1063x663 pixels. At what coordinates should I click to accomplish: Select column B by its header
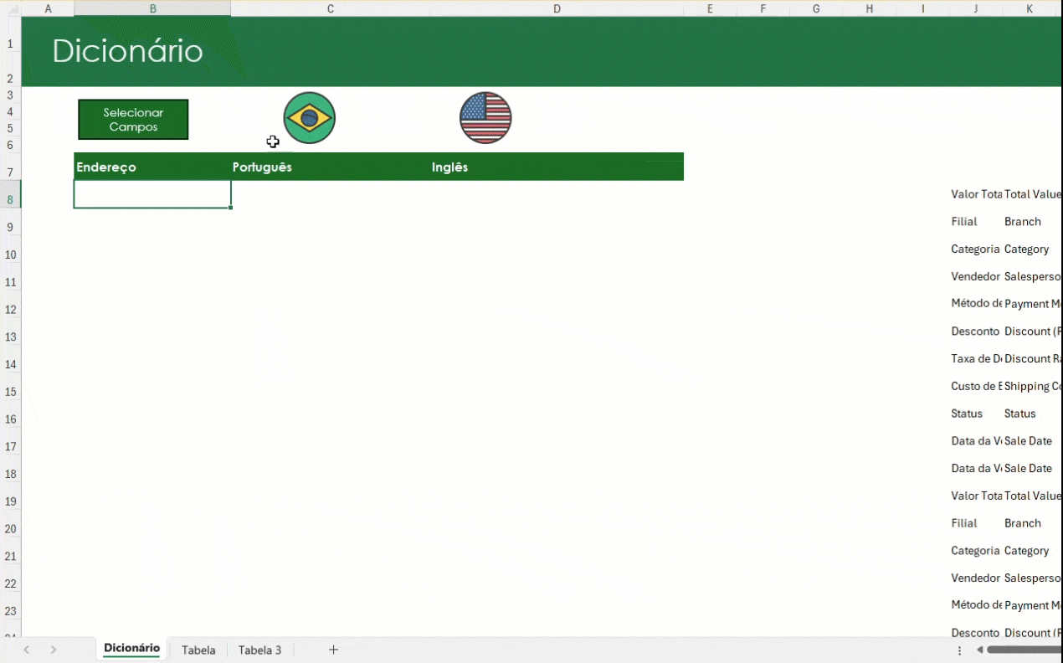click(153, 9)
